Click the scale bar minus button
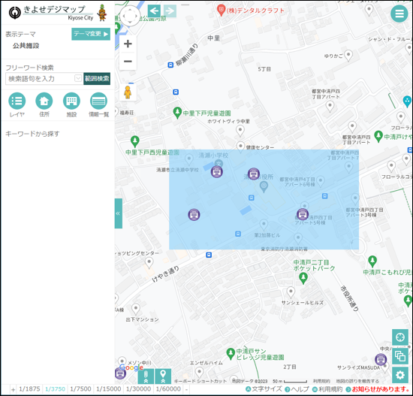 (186, 389)
